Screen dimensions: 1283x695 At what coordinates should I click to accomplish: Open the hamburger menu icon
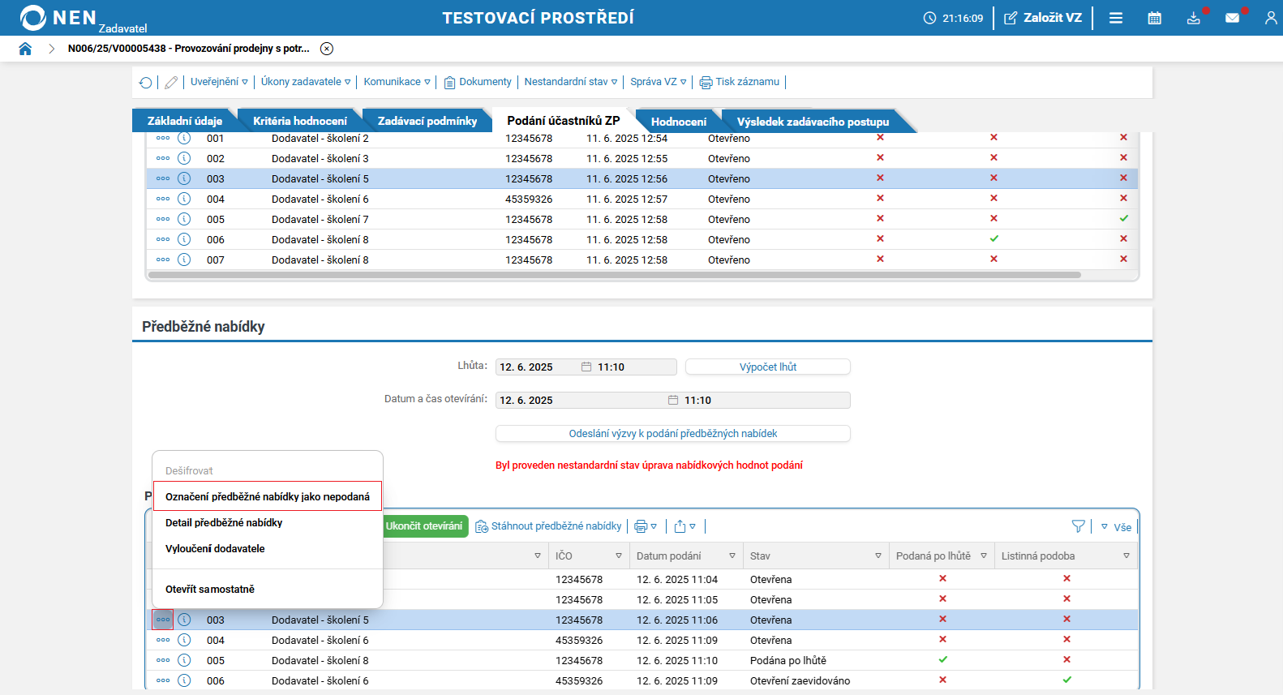(x=1116, y=18)
